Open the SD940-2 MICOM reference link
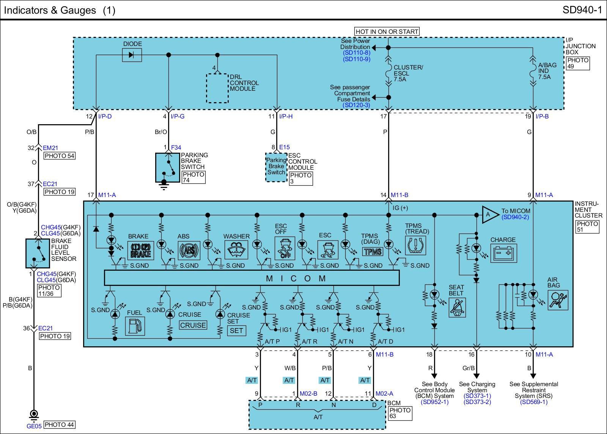 (515, 217)
